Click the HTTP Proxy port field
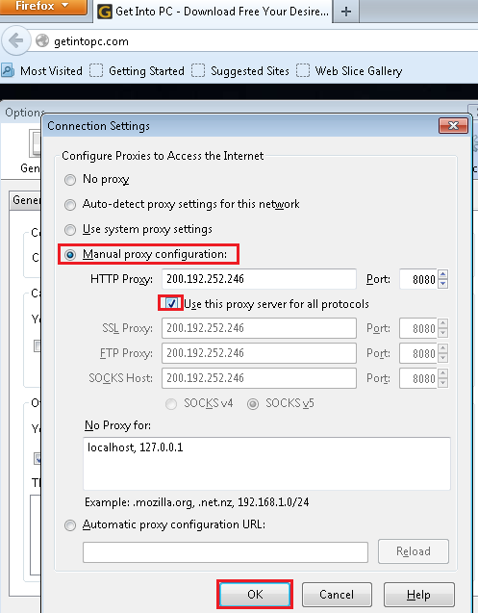 click(418, 279)
